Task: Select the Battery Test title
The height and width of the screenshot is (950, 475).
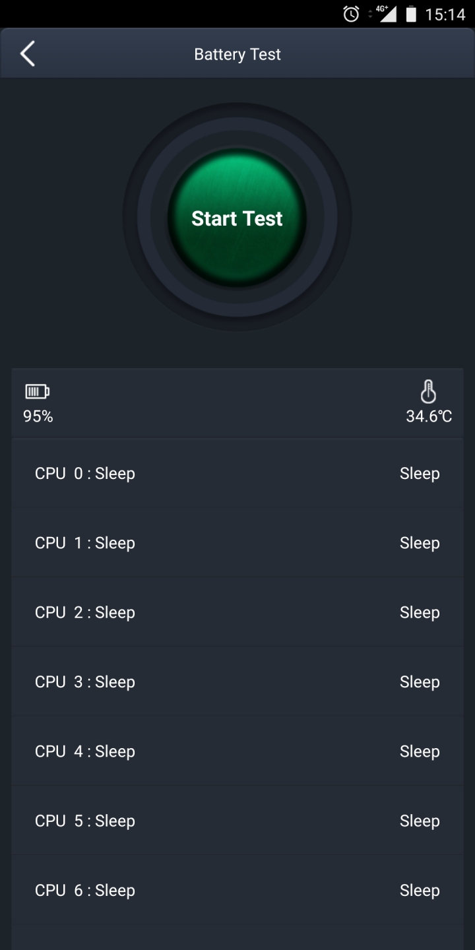Action: coord(237,54)
